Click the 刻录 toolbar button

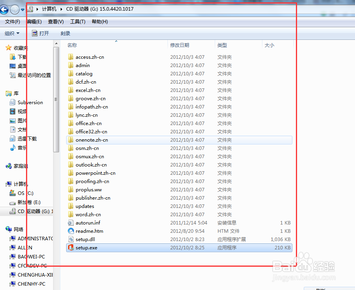(65, 33)
